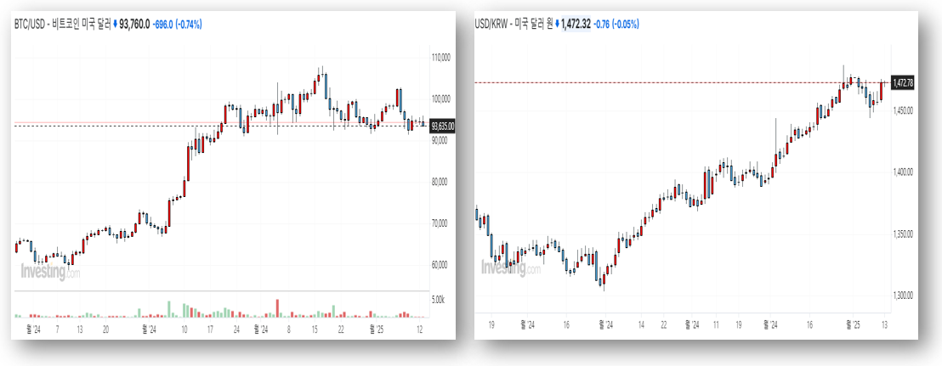Image resolution: width=942 pixels, height=366 pixels.
Task: Click the BTC price change -696.0 (-0.74%)
Action: [x=177, y=25]
